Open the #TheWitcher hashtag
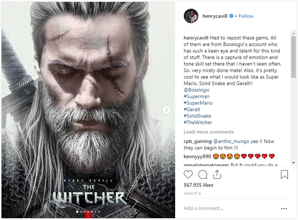298x220 pixels. click(198, 123)
